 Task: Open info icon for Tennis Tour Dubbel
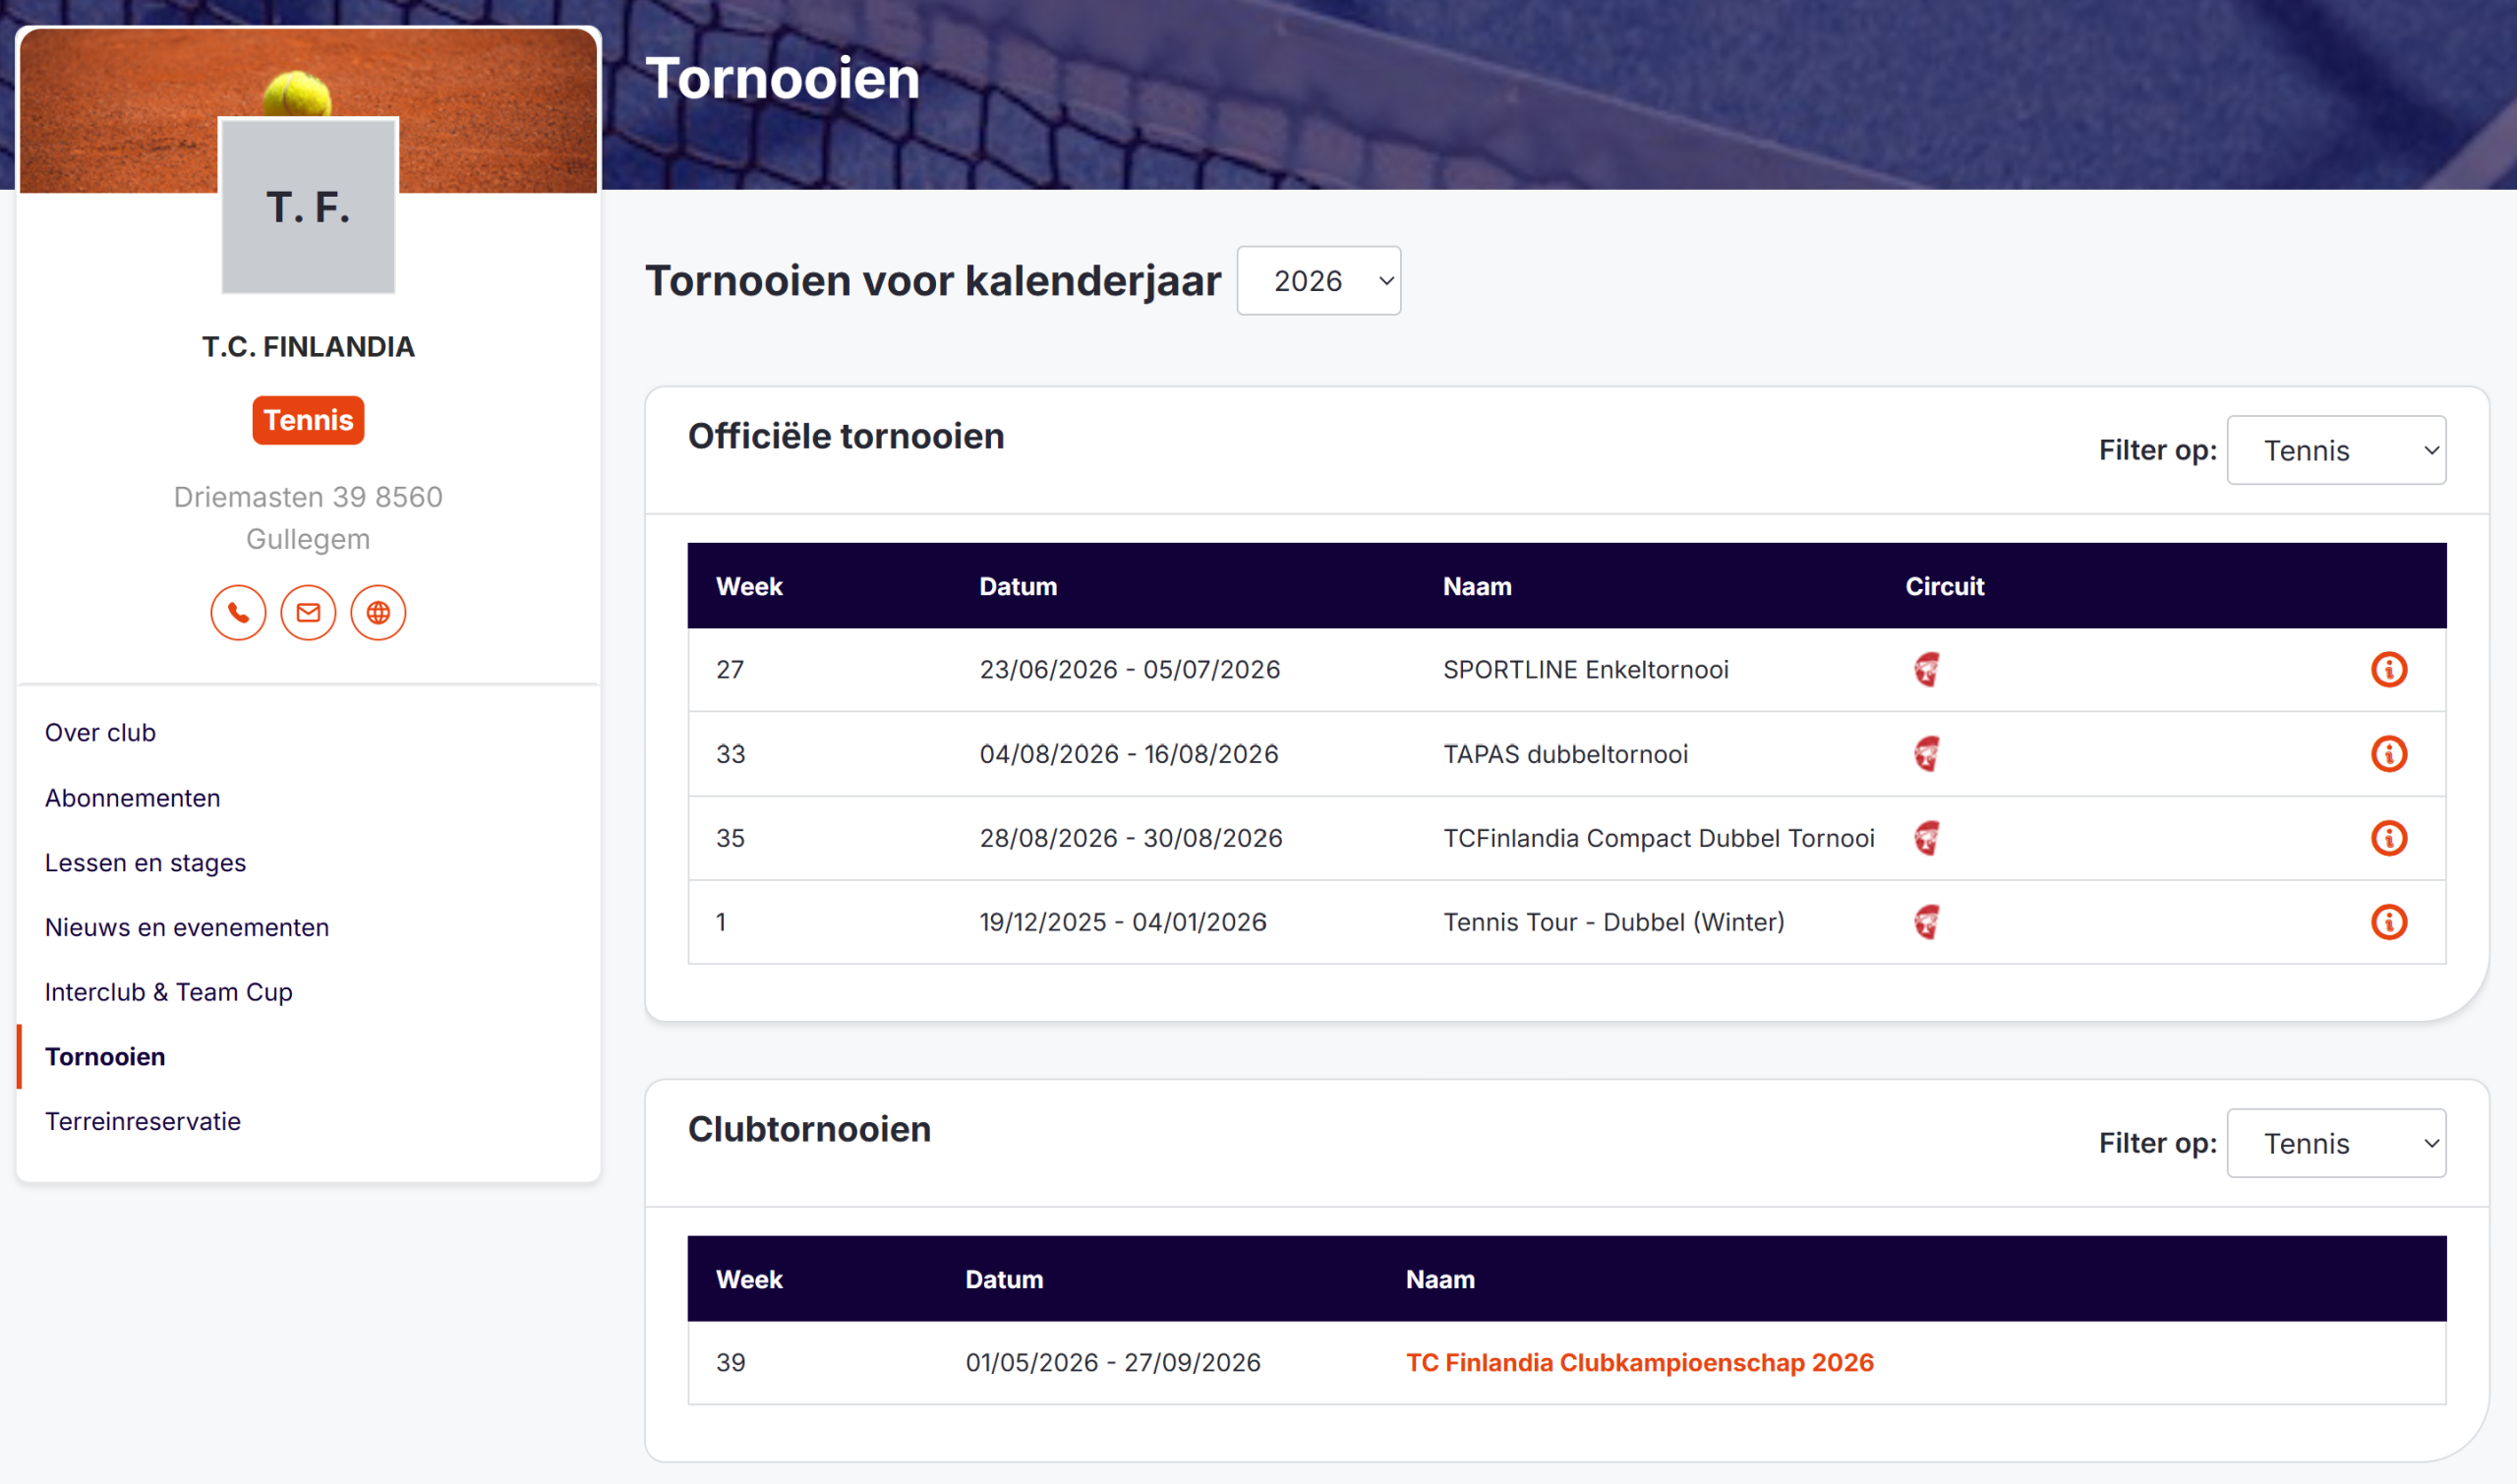2388,922
